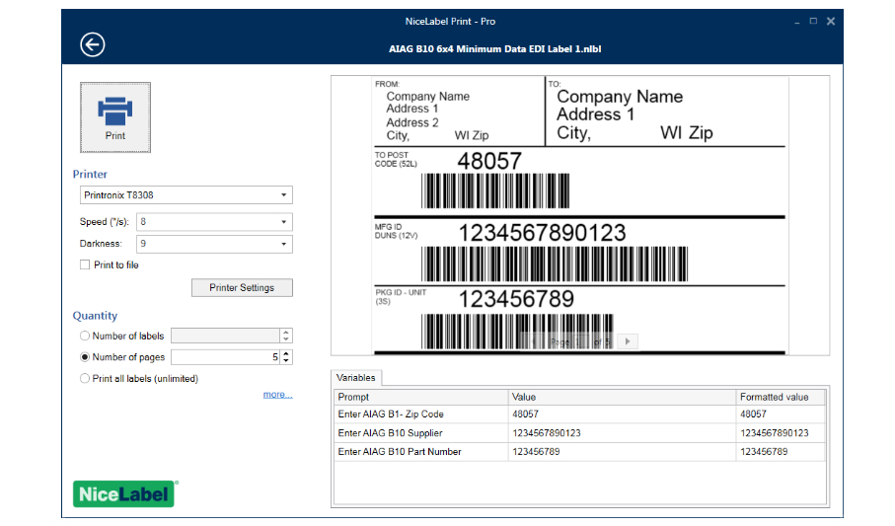The width and height of the screenshot is (895, 526).
Task: Click the disabled Number of labels field
Action: click(225, 336)
